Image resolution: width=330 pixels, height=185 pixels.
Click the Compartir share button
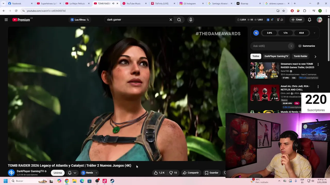coord(191,173)
